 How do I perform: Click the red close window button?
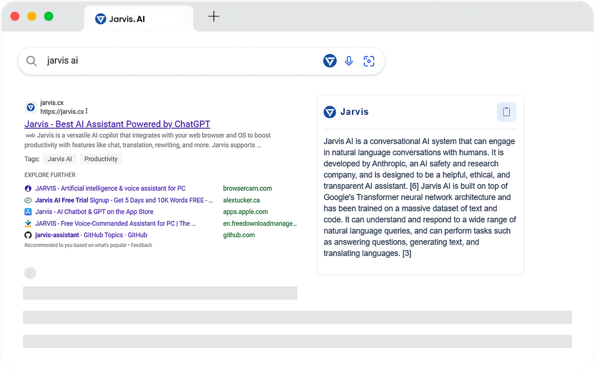[x=15, y=17]
